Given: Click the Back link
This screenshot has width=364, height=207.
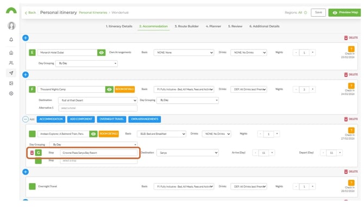Looking at the screenshot, I should point(30,12).
